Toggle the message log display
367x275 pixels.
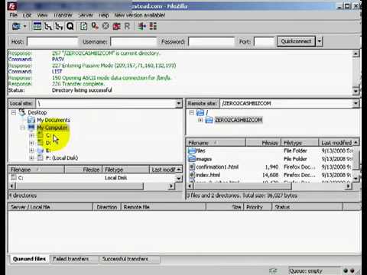37,26
